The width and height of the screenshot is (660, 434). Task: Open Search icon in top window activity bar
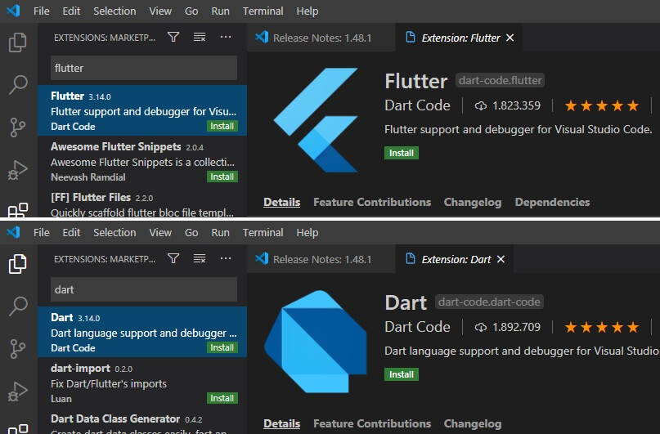tap(18, 84)
